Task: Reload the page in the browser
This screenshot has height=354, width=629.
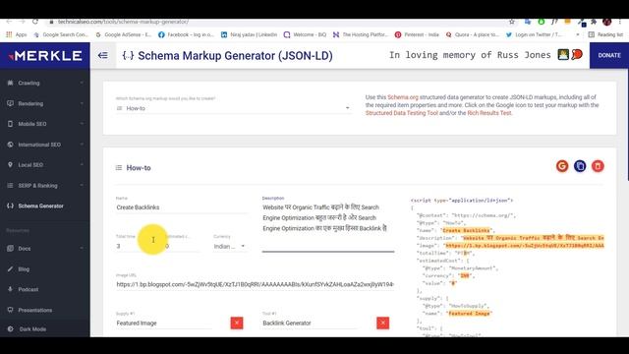Action: [x=35, y=22]
